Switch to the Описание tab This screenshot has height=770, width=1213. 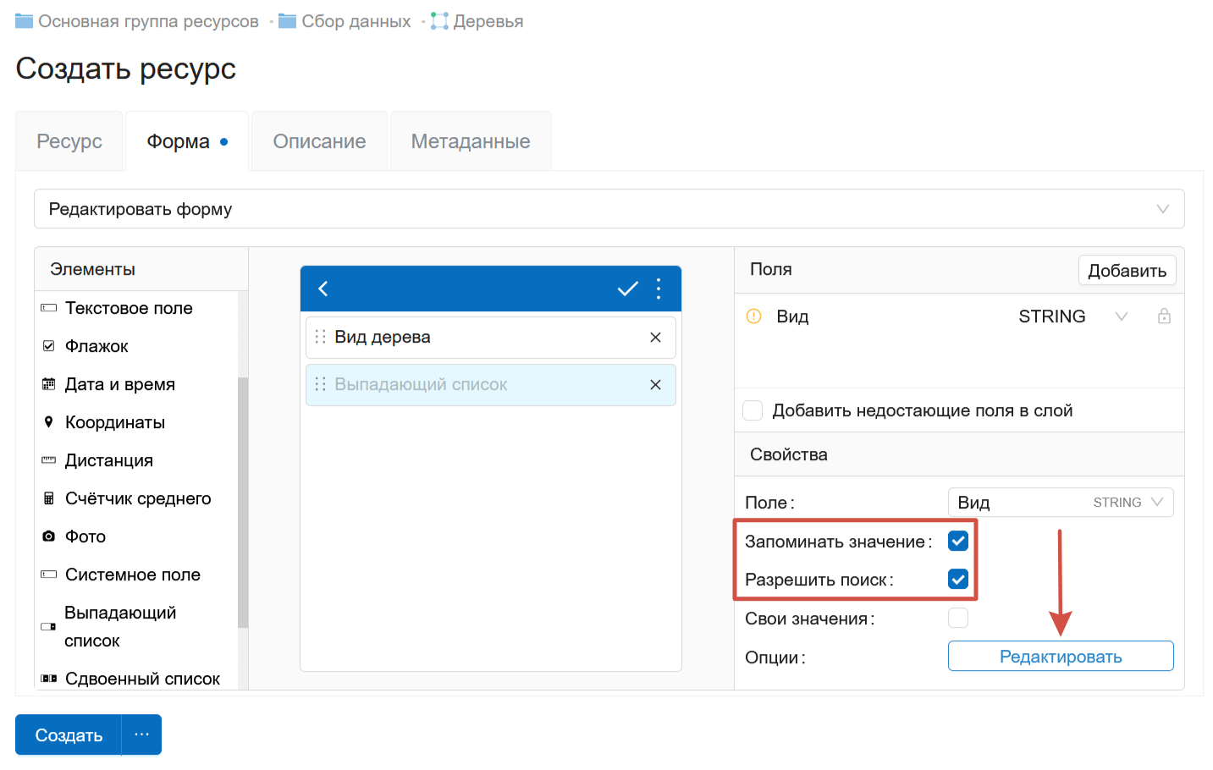[318, 140]
